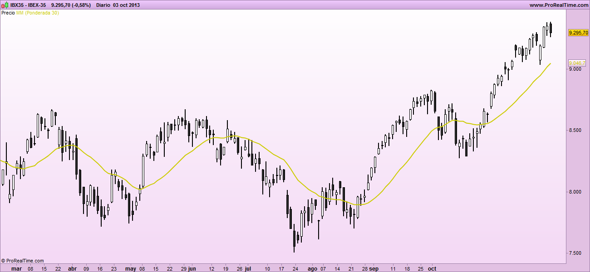Click the 8.500 price axis label

(x=575, y=131)
